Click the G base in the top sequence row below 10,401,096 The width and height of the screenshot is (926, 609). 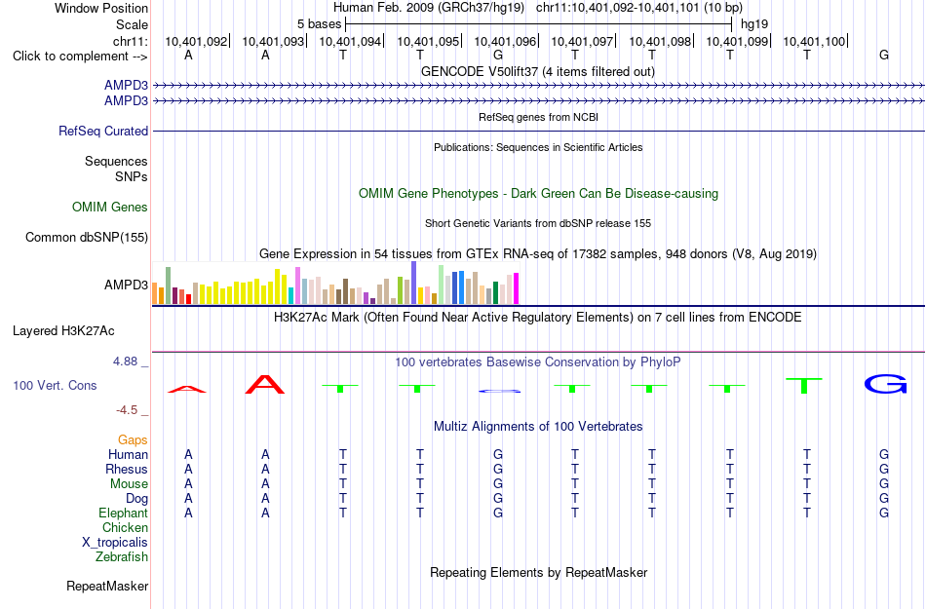(x=498, y=55)
